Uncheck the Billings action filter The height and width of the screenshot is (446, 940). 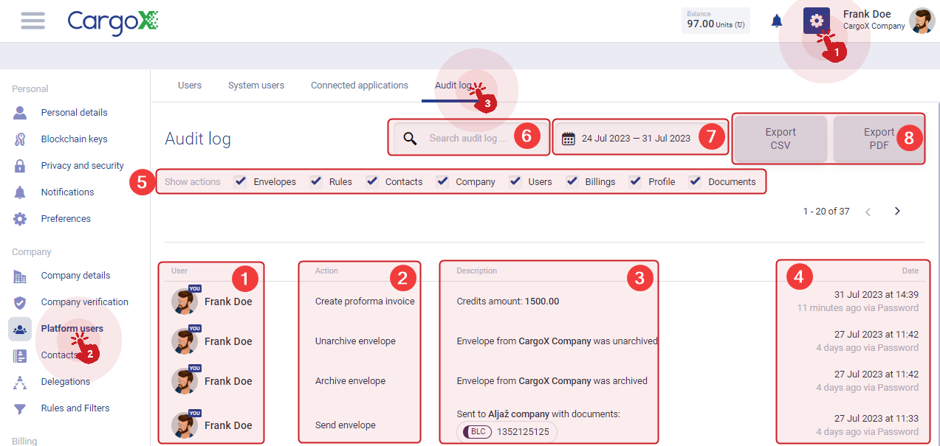[x=572, y=181]
